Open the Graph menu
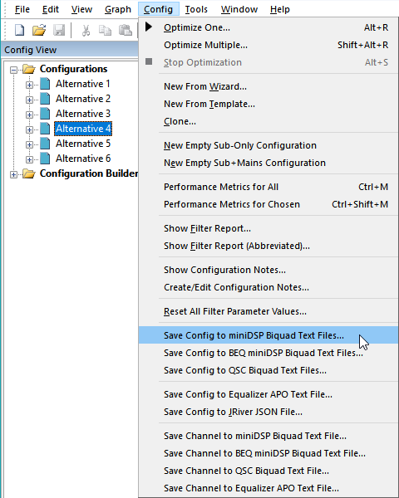Screen dimensions: 399x498 point(118,9)
